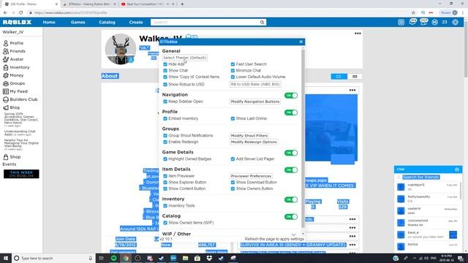
Task: Open the settings gear in Roblox navbar
Action: pos(455,23)
